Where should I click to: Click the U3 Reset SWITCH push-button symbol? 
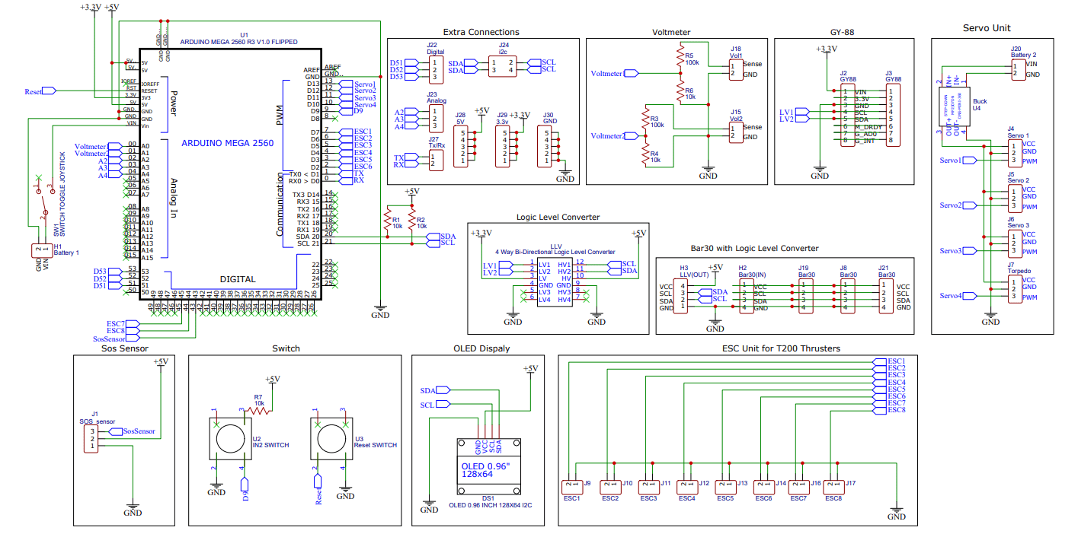330,438
